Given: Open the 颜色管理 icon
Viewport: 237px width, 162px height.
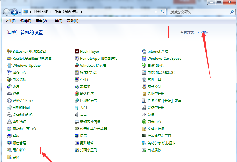Looking at the screenshot, I should (9, 143).
